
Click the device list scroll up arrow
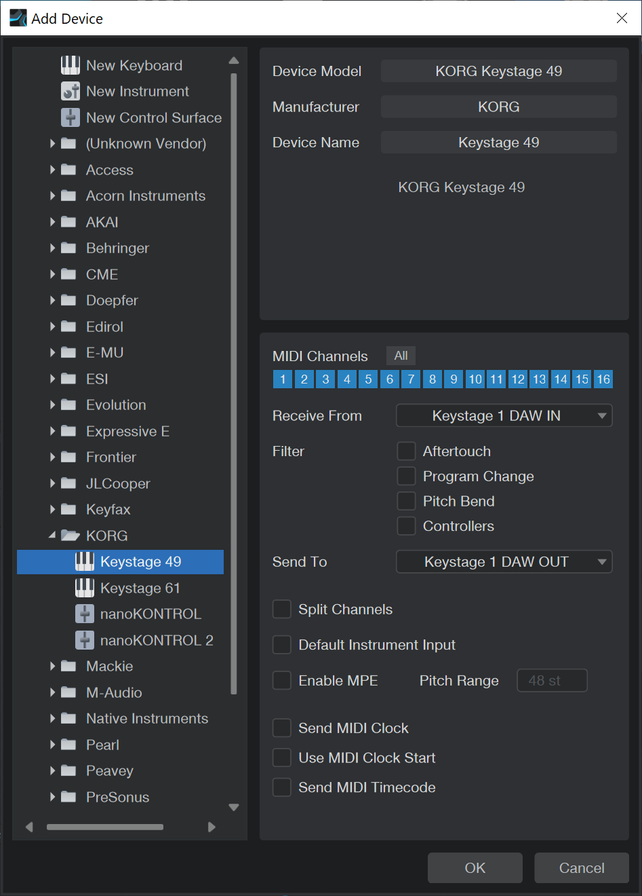(234, 60)
